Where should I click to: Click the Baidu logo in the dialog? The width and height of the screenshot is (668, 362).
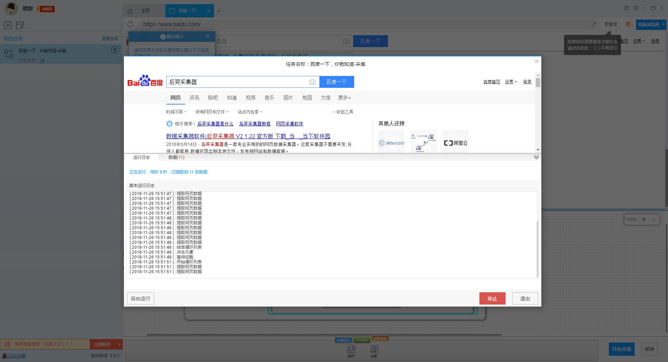click(145, 81)
